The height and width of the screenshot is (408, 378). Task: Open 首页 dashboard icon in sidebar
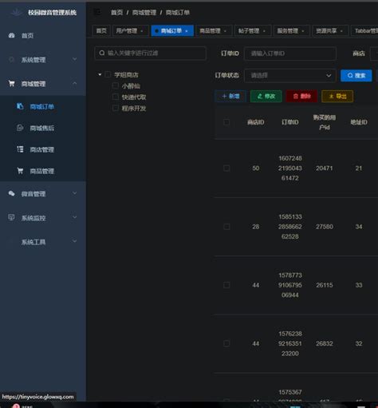(12, 35)
